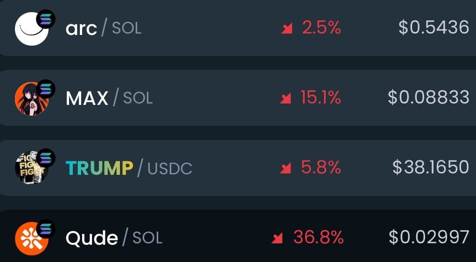Click MAX price $0.08833
The image size is (476, 262).
click(x=428, y=97)
